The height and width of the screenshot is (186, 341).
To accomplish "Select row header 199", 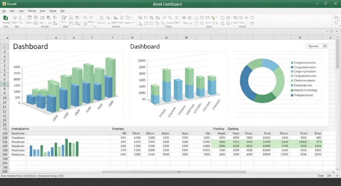I will click(5, 133).
